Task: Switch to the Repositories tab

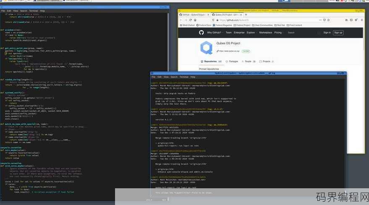Action: click(x=211, y=61)
